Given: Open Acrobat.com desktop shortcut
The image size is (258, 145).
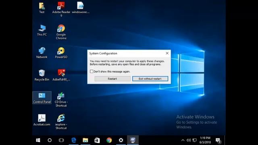Looking at the screenshot, I should [x=42, y=120].
